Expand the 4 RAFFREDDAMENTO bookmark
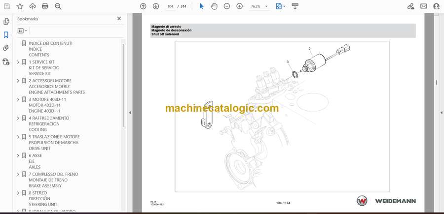 click(18, 118)
